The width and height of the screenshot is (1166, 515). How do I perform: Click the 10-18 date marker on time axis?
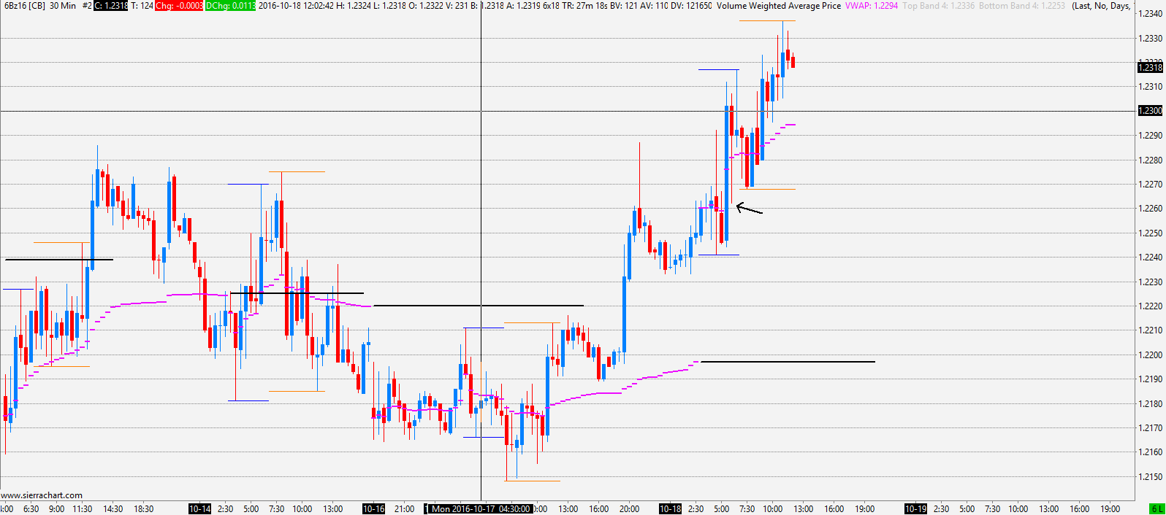(x=670, y=508)
